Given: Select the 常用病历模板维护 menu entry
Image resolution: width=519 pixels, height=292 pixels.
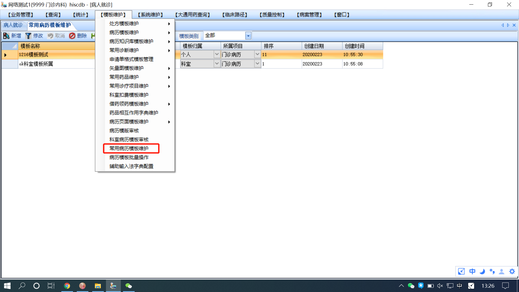Looking at the screenshot, I should coord(129,148).
